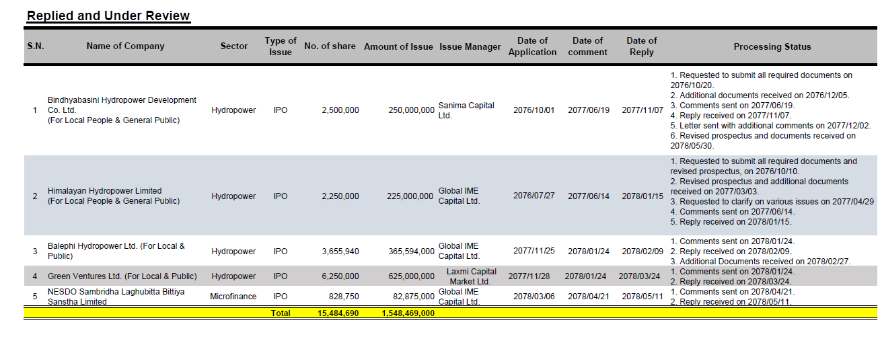880x347 pixels.
Task: Click application date 2076/10/01
Action: 534,110
